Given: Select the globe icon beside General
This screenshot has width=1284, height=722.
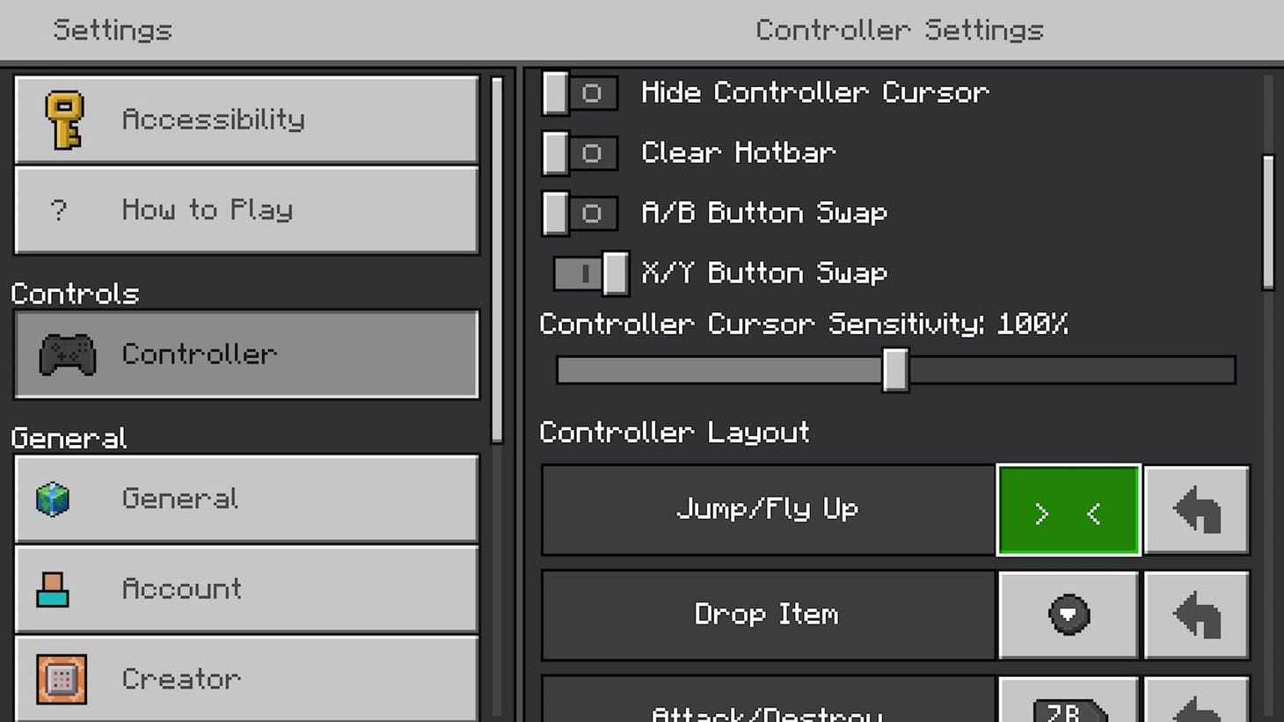Looking at the screenshot, I should 58,498.
